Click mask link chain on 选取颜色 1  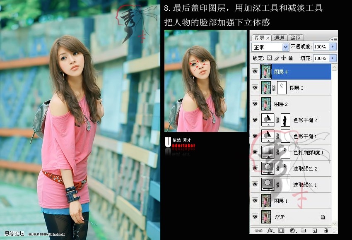point(277,185)
